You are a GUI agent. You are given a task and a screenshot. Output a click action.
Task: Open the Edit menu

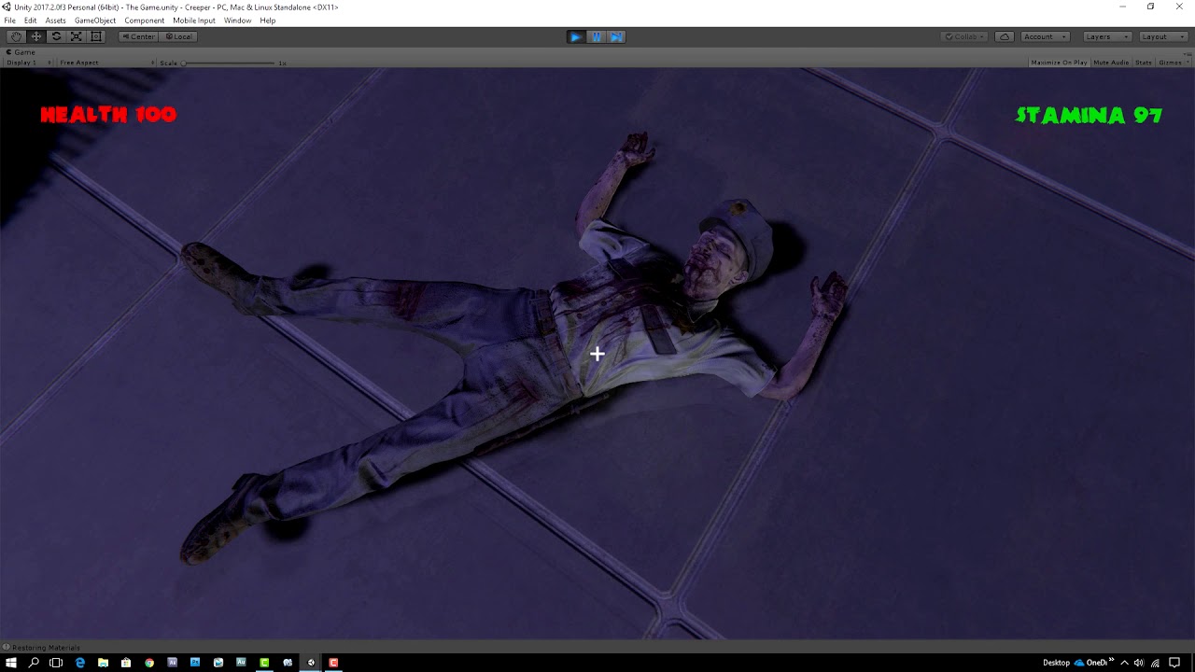click(31, 21)
